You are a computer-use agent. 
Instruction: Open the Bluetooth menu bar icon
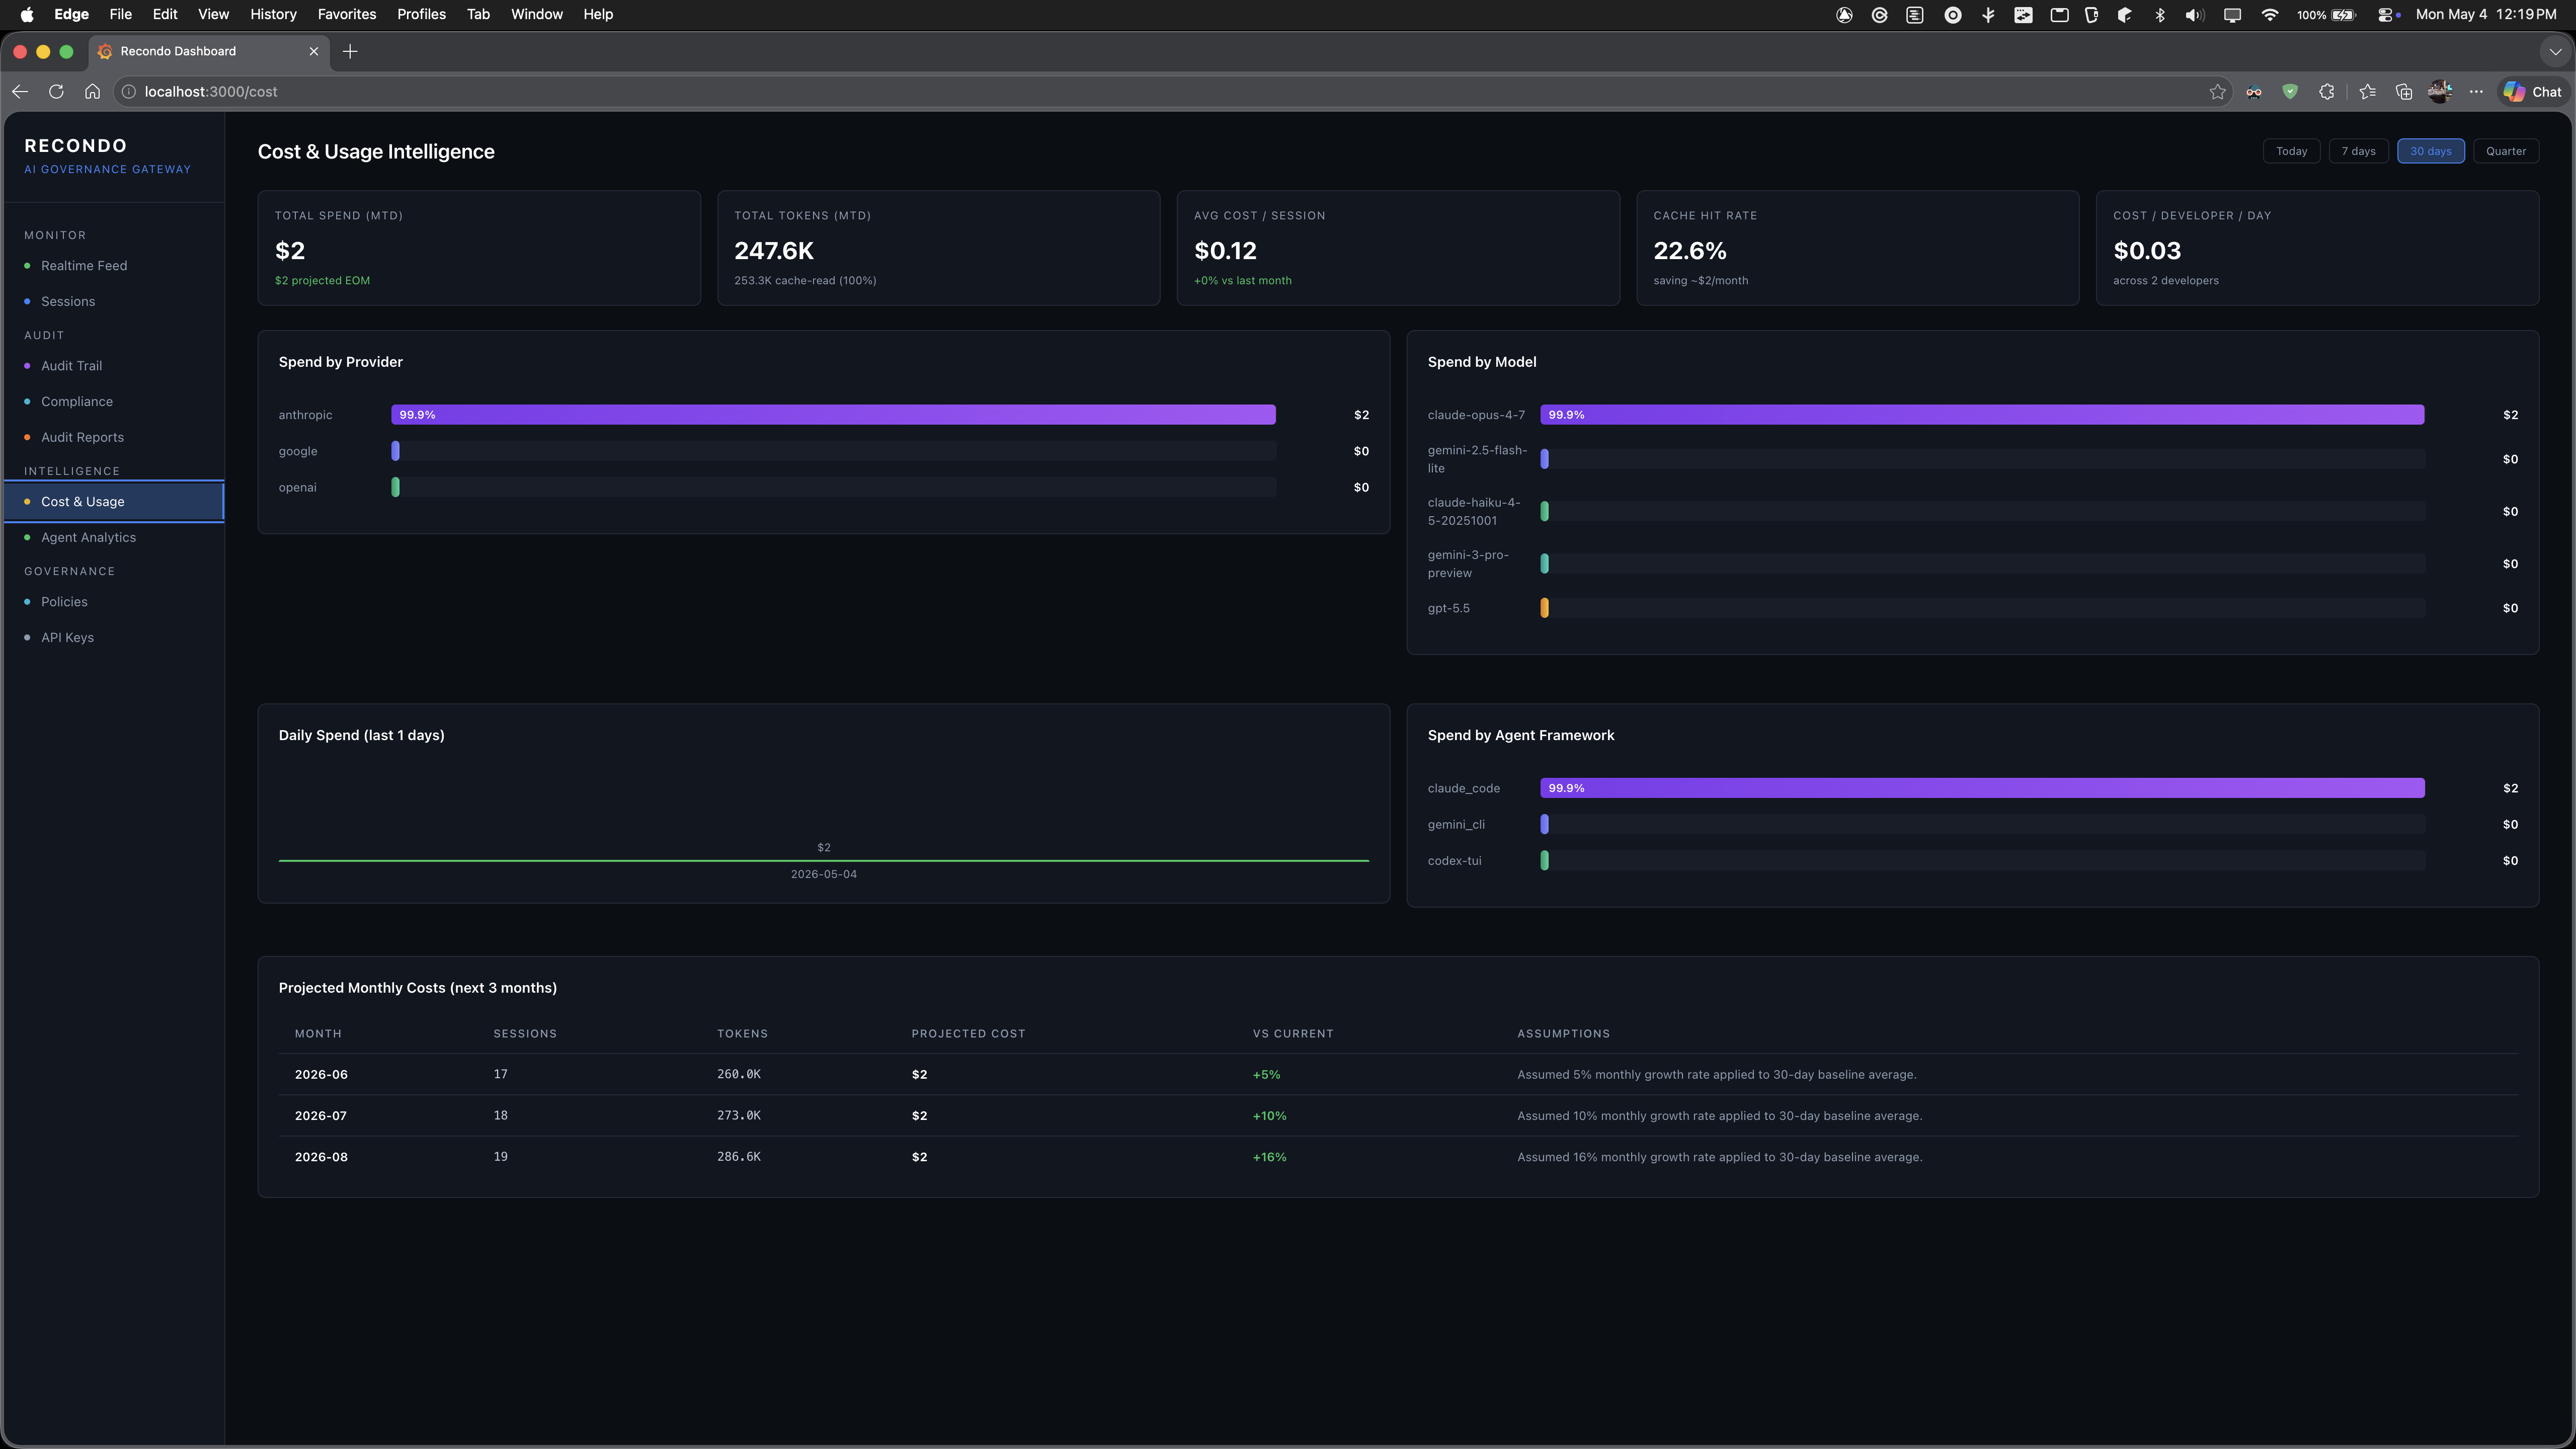pyautogui.click(x=2160, y=14)
